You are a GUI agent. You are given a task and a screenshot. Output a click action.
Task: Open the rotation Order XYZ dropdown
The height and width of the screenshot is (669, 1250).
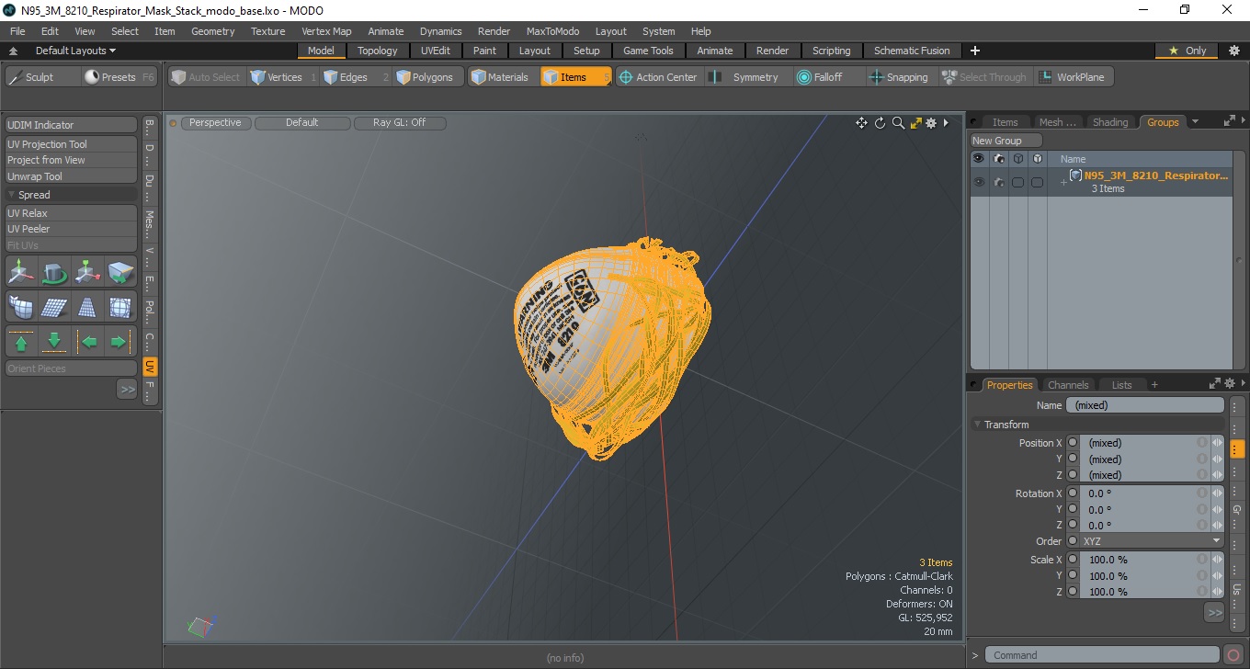pyautogui.click(x=1152, y=541)
